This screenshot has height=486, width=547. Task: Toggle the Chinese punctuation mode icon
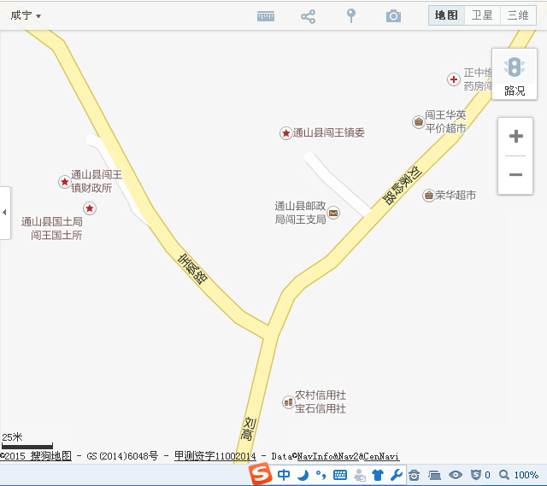321,475
